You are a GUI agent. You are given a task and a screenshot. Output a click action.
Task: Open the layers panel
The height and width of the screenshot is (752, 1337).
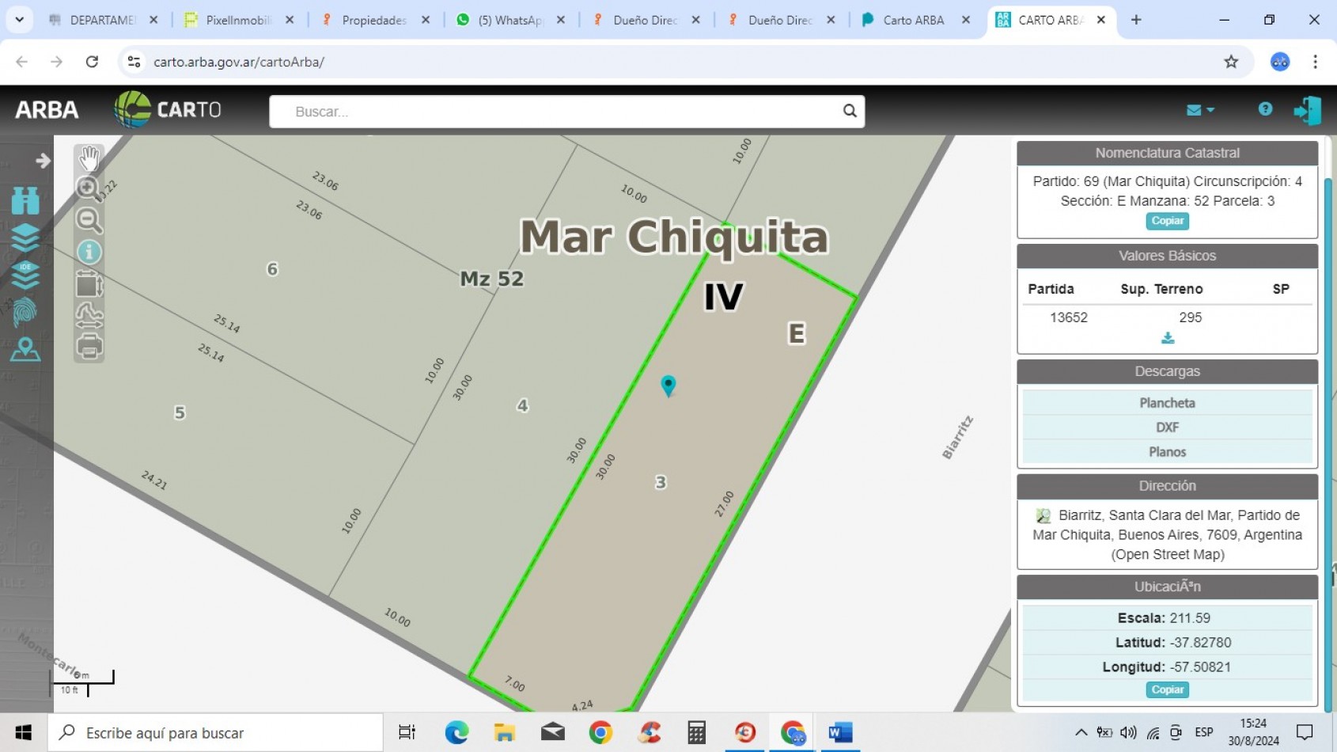pos(25,237)
